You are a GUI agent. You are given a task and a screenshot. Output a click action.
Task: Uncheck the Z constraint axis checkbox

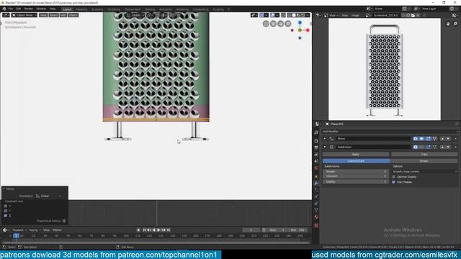tap(6, 216)
